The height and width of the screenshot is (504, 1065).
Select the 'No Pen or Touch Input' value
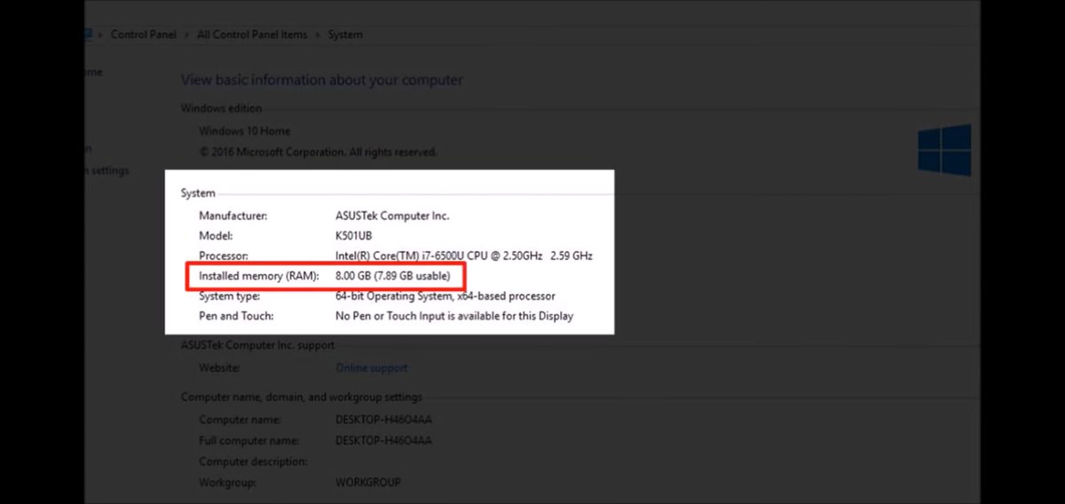point(454,316)
